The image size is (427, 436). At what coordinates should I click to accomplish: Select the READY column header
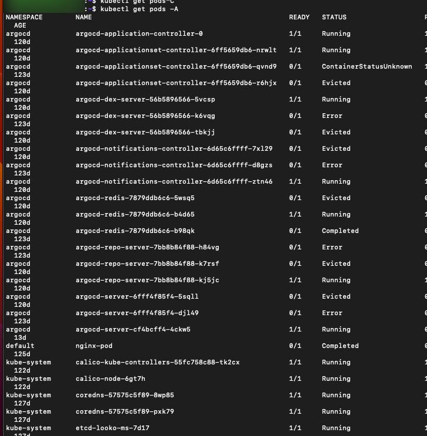(299, 17)
